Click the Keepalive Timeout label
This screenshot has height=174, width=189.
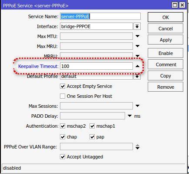coord(38,66)
